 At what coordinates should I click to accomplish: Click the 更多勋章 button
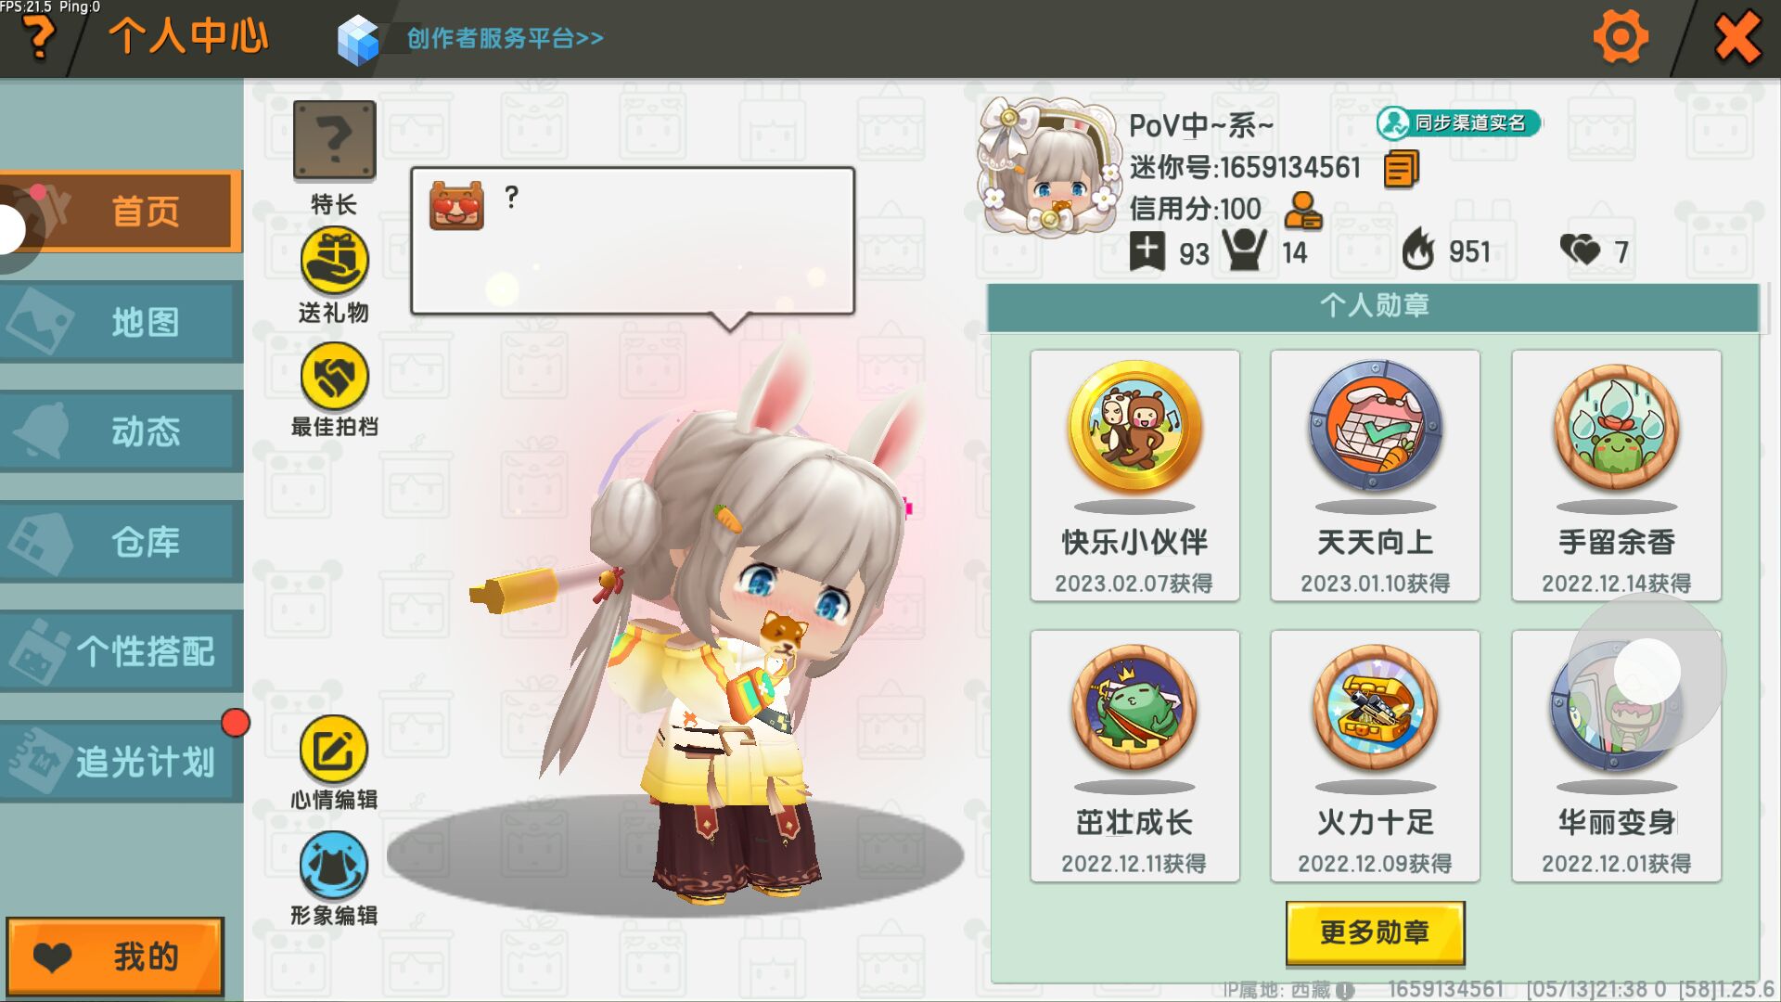(x=1375, y=931)
